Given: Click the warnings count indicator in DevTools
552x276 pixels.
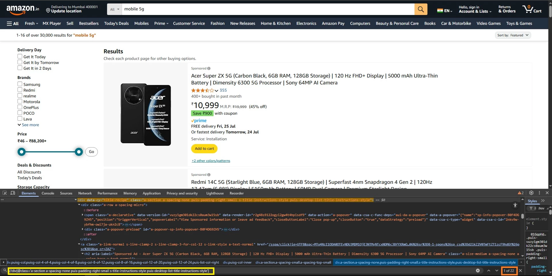Looking at the screenshot, I should click(x=521, y=193).
